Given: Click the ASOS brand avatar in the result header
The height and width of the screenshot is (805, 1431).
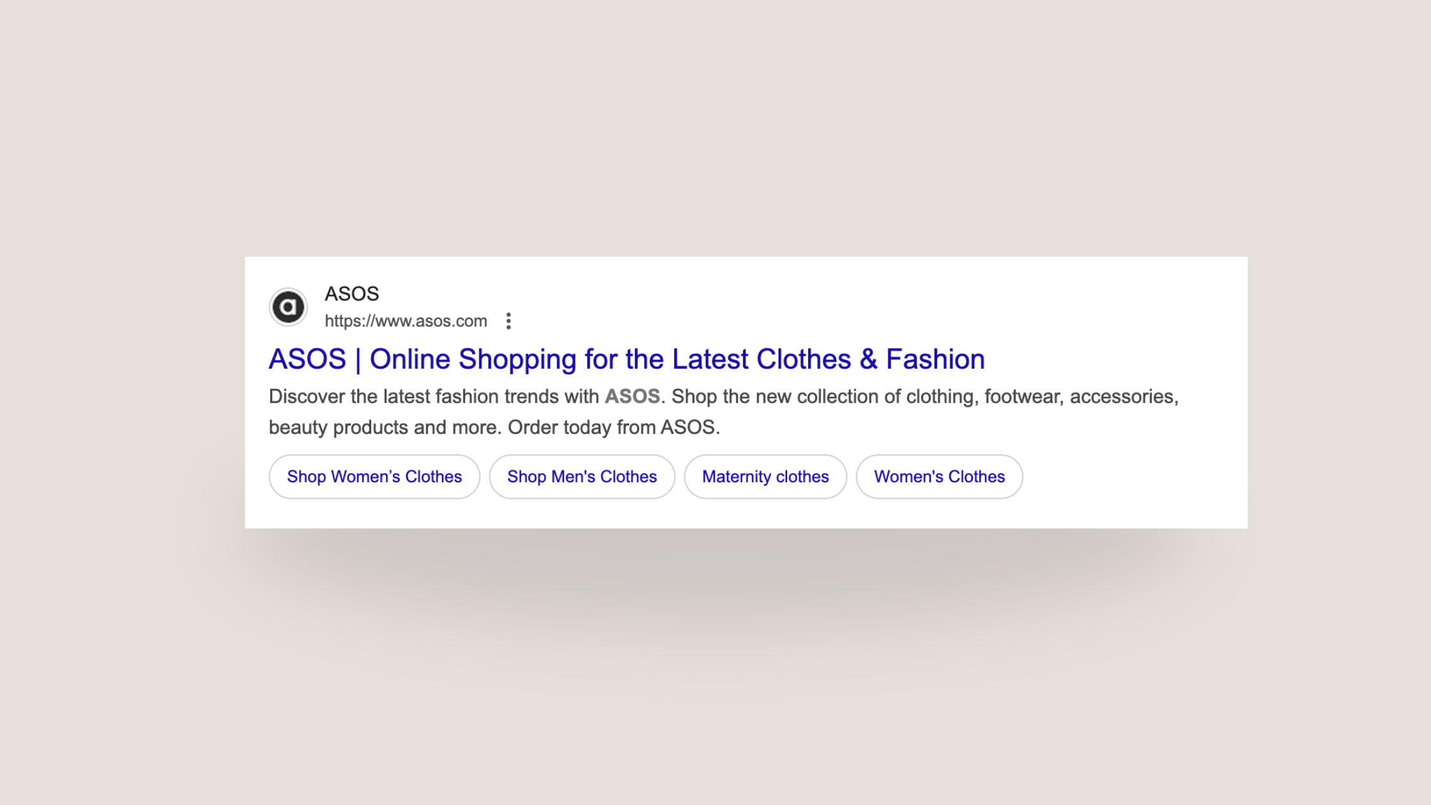Looking at the screenshot, I should point(288,306).
